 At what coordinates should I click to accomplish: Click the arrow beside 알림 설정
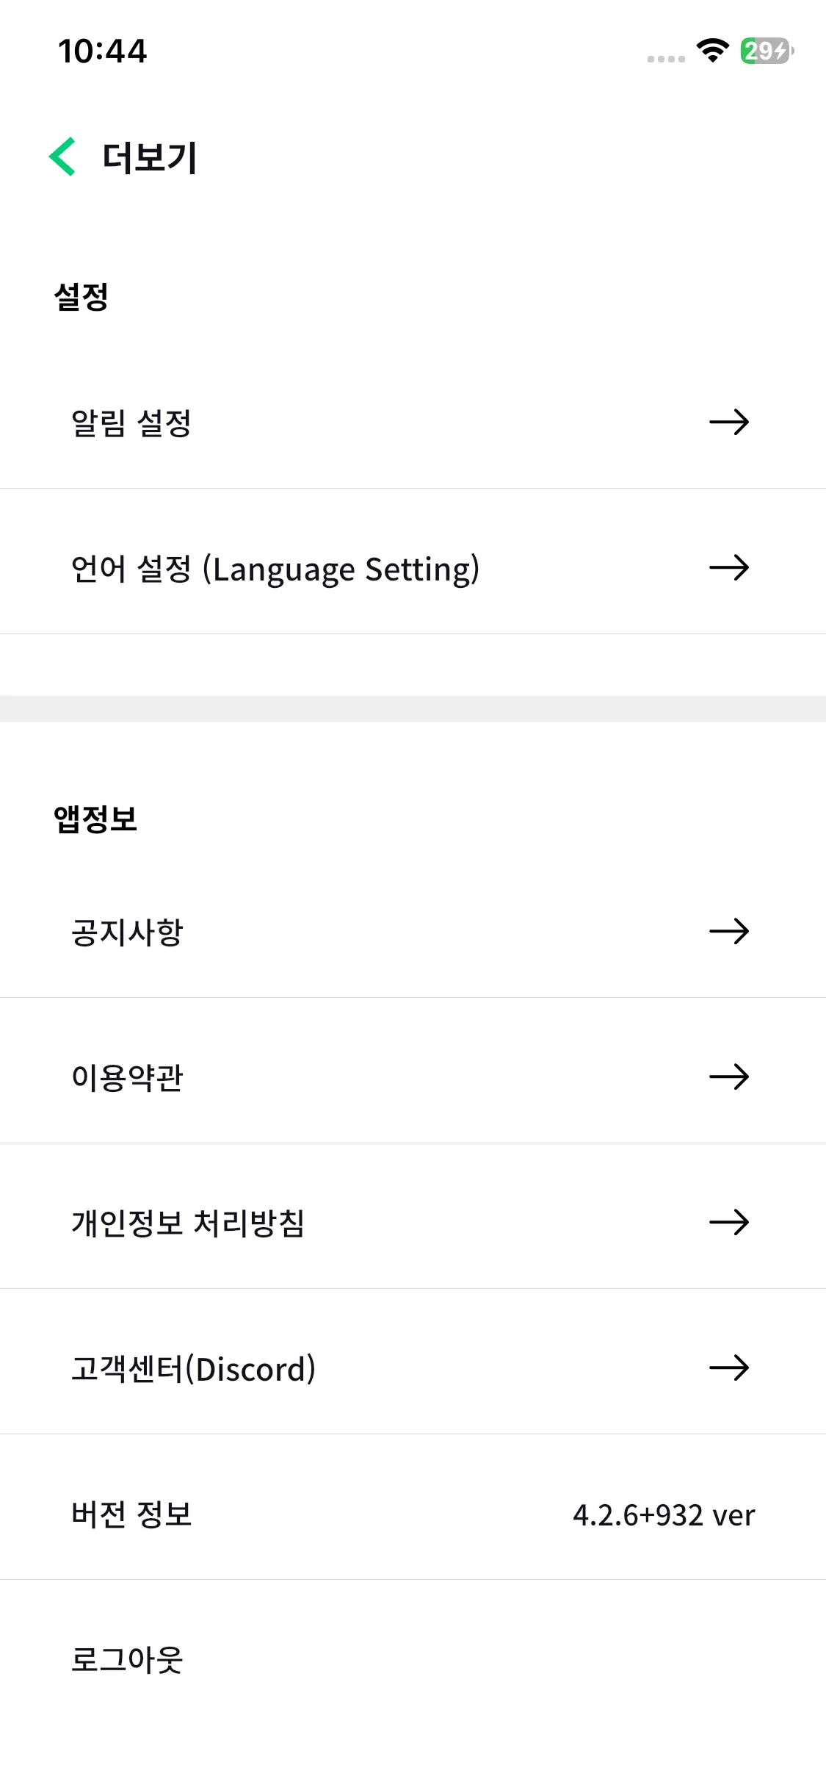pyautogui.click(x=728, y=422)
